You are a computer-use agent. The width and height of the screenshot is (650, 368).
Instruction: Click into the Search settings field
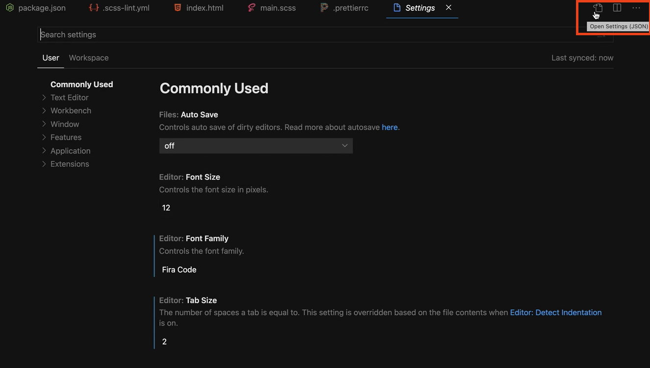pyautogui.click(x=314, y=35)
